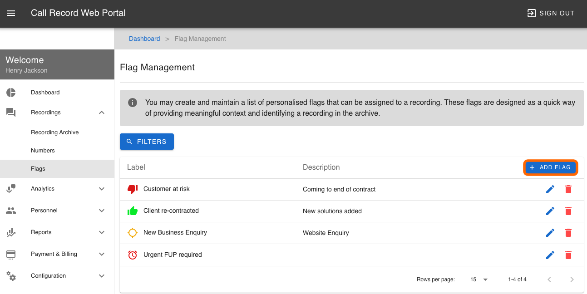
Task: Go to the previous page of flags
Action: pyautogui.click(x=549, y=279)
